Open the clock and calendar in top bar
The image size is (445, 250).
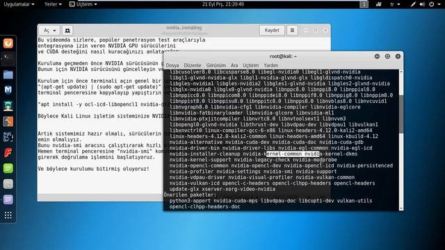(223, 4)
